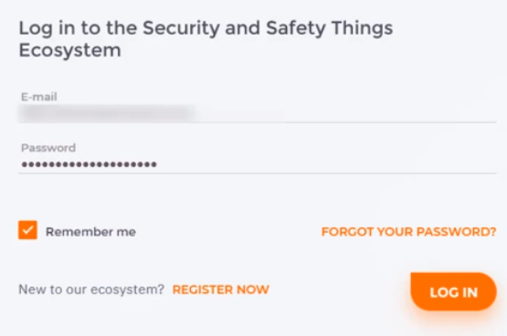Click the E-mail field label
Image resolution: width=507 pixels, height=336 pixels.
coord(39,97)
